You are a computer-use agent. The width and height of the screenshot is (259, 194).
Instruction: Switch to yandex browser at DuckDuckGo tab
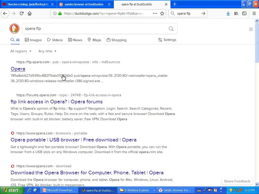84,4
